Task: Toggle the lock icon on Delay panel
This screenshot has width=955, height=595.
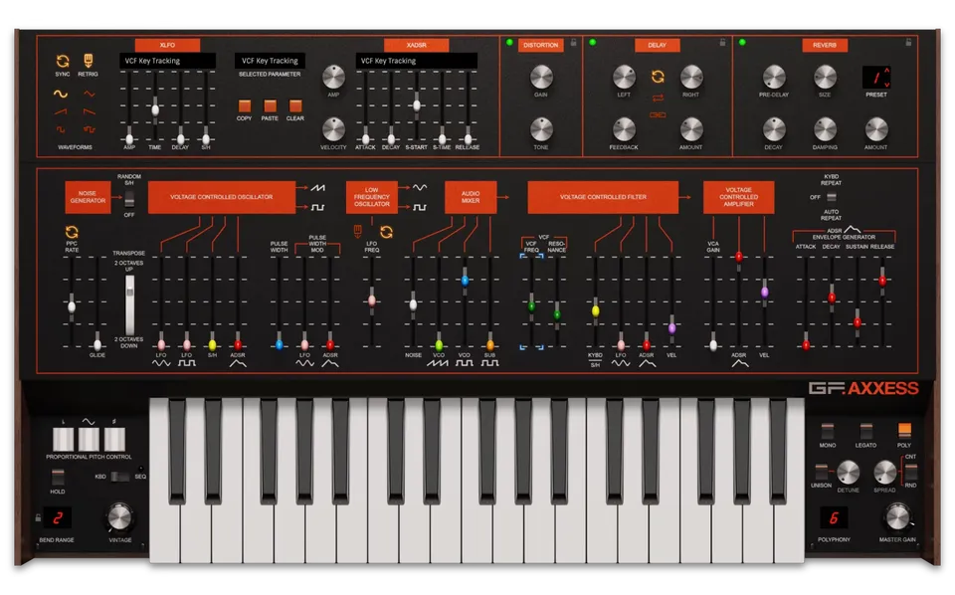Action: [x=722, y=42]
